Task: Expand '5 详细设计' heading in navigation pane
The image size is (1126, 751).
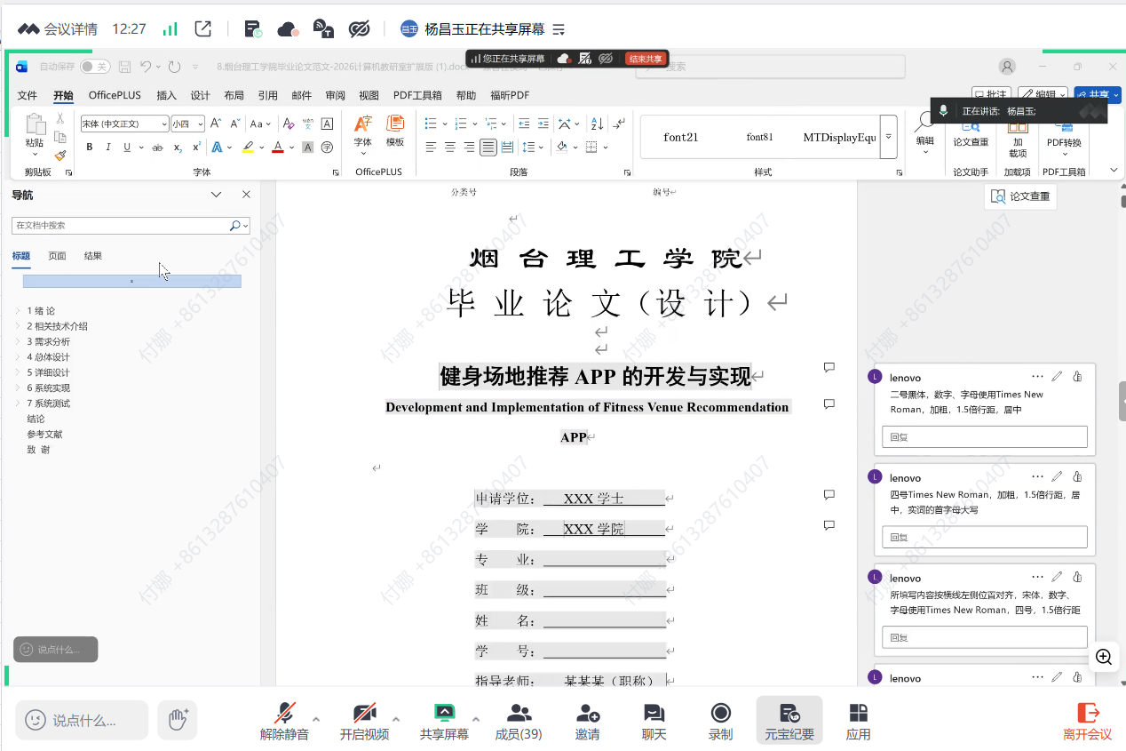Action: [x=17, y=372]
